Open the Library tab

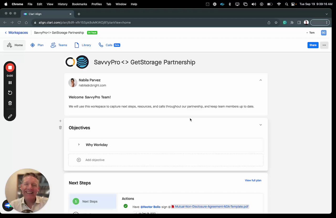pyautogui.click(x=83, y=45)
